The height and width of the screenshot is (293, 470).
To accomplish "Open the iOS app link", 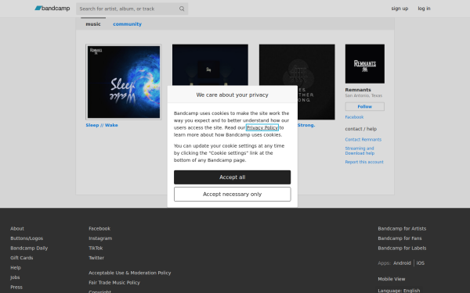I will 420,263.
